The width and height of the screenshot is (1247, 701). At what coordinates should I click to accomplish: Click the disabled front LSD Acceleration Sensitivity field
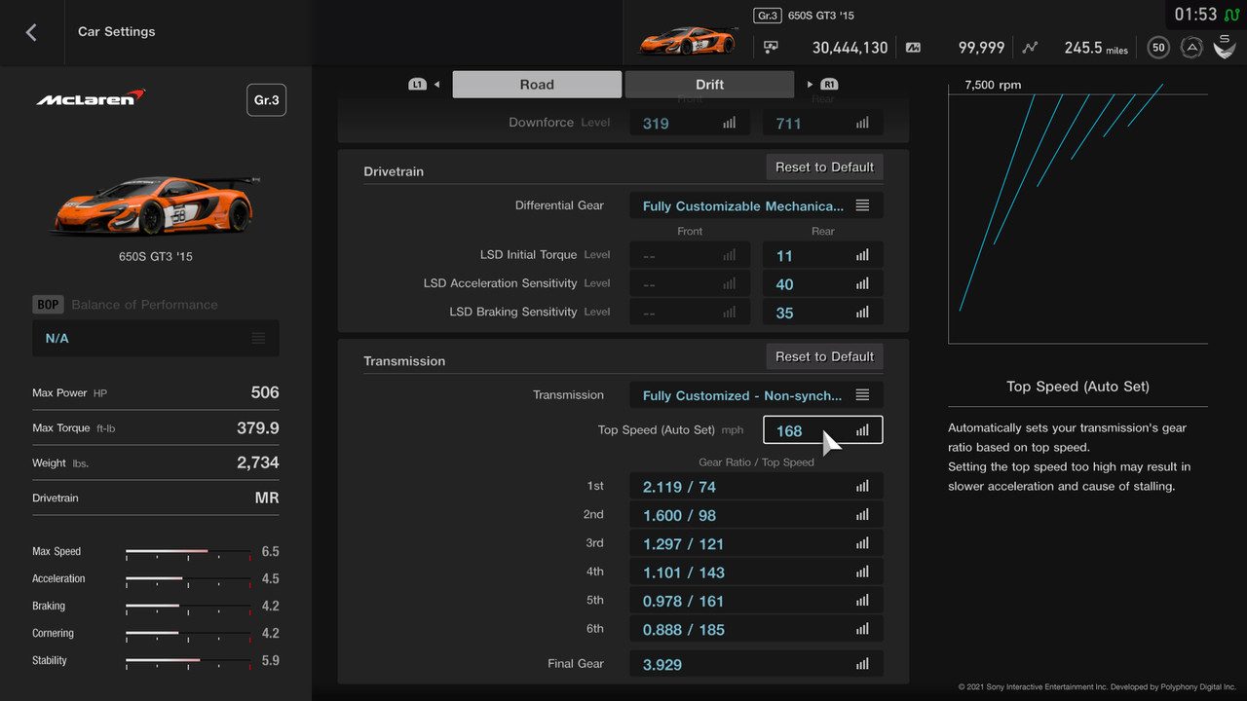(690, 284)
